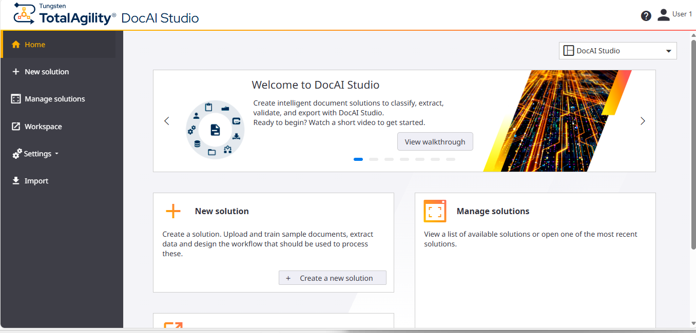Viewport: 696px width, 333px height.
Task: Select the Home menu item
Action: (x=36, y=44)
